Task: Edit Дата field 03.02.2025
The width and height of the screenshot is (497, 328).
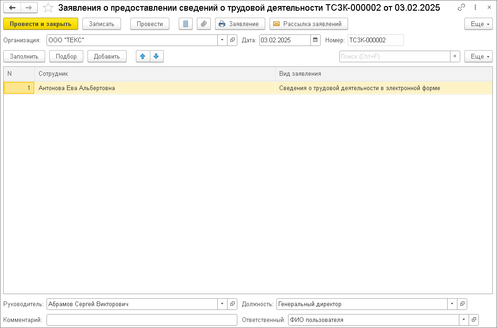Action: (x=285, y=40)
